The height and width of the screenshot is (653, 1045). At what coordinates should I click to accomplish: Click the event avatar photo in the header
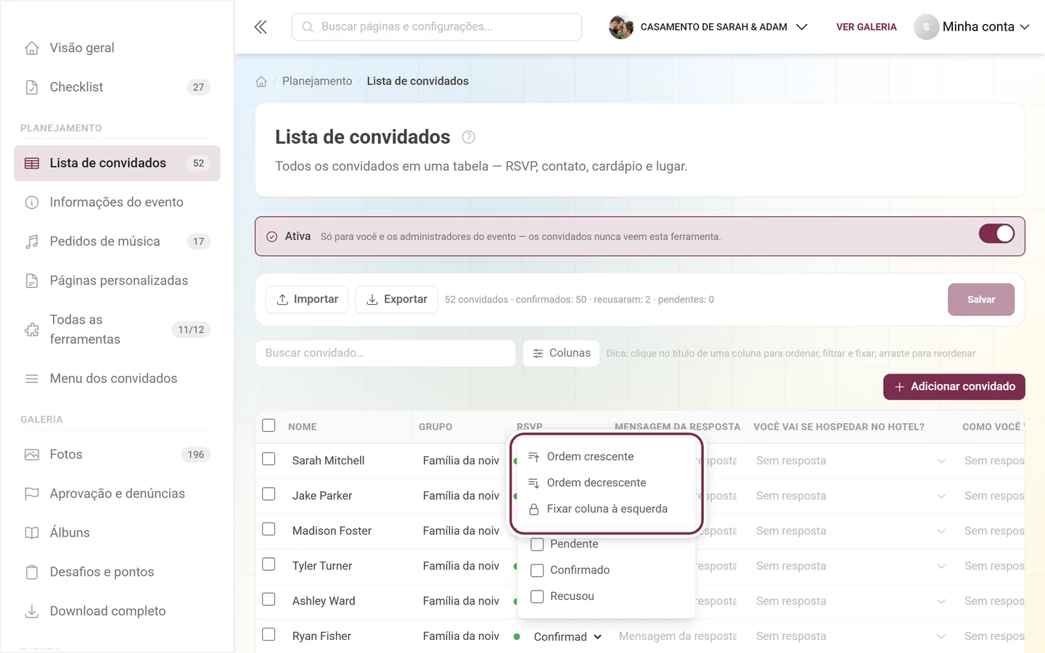pos(621,27)
